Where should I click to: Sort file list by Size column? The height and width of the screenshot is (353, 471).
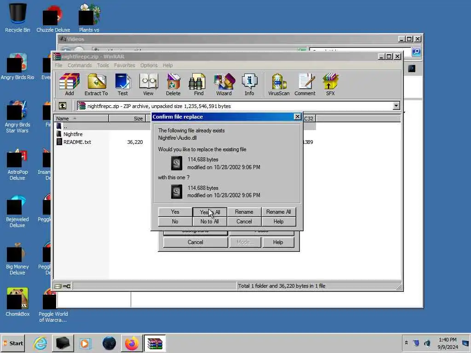click(x=127, y=119)
